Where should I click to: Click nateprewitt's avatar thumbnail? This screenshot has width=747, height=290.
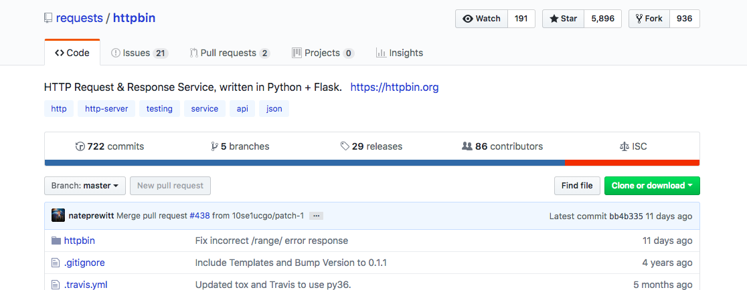coord(58,215)
